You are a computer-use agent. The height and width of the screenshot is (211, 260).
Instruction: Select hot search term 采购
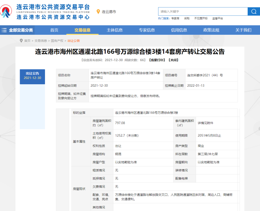tap(187, 18)
